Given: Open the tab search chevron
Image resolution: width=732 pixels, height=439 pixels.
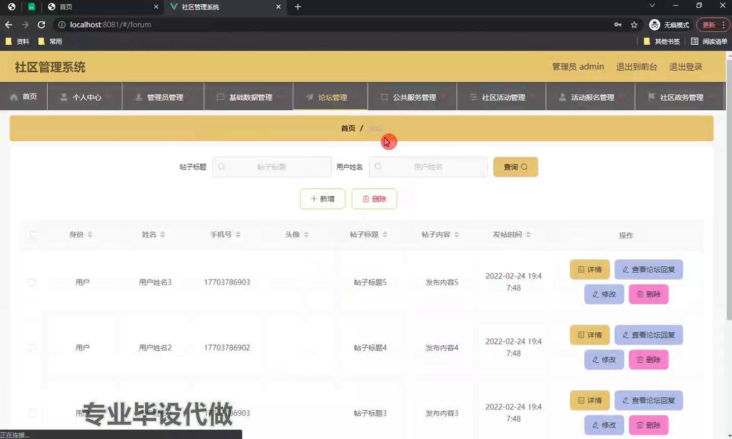Looking at the screenshot, I should tap(652, 6).
